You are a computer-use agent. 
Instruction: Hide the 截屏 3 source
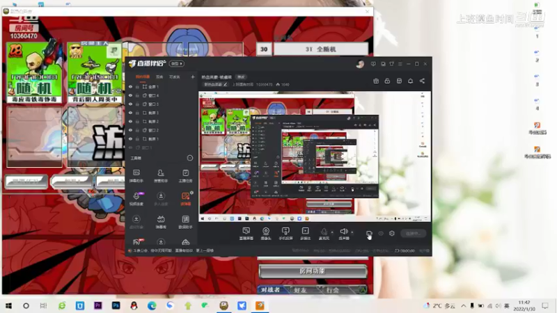coord(130,113)
